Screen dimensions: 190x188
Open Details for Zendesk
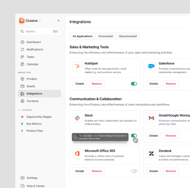click(153, 171)
